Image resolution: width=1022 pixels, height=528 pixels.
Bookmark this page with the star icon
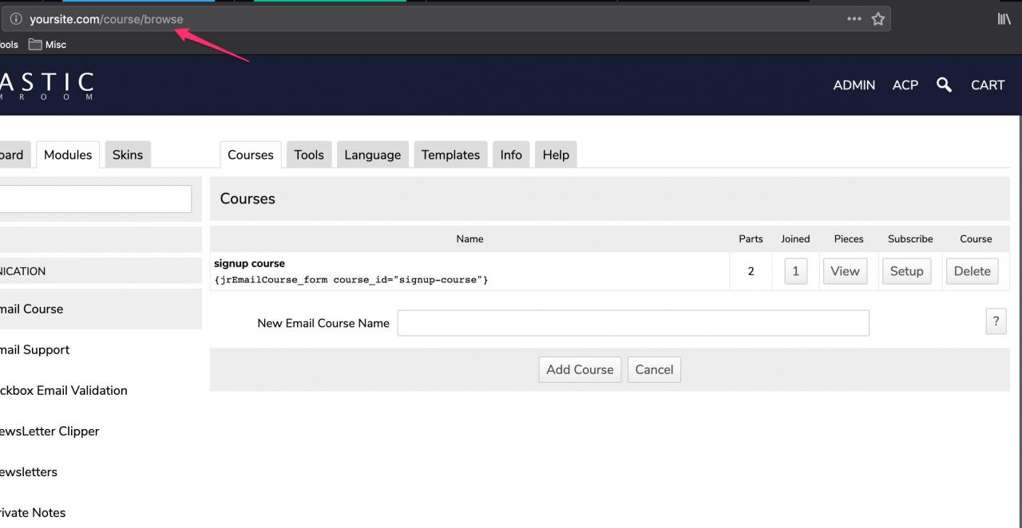(x=878, y=19)
